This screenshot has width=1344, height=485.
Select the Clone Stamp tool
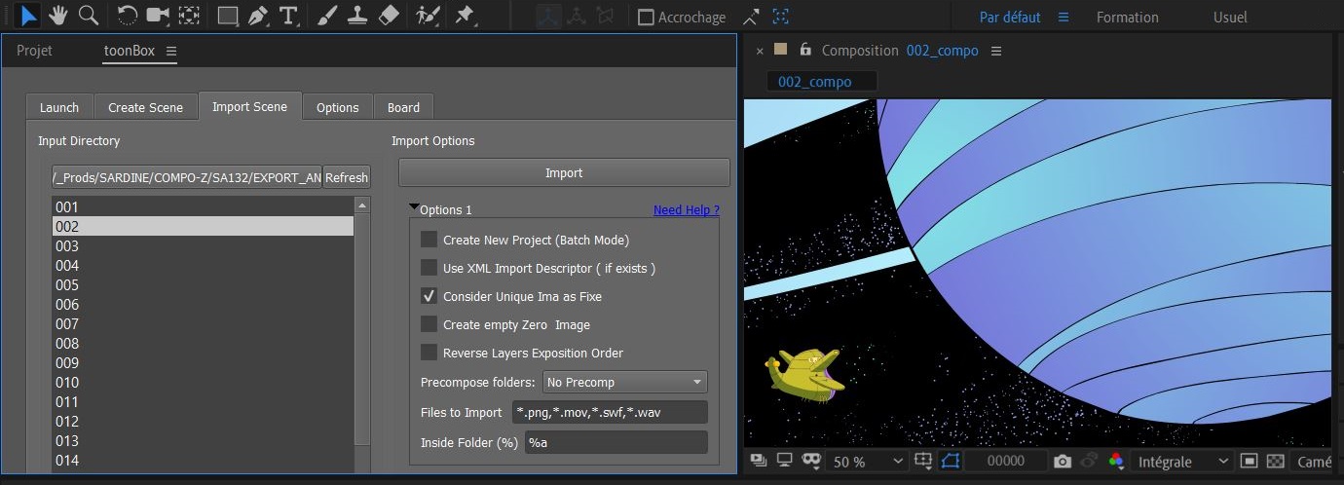pos(357,16)
